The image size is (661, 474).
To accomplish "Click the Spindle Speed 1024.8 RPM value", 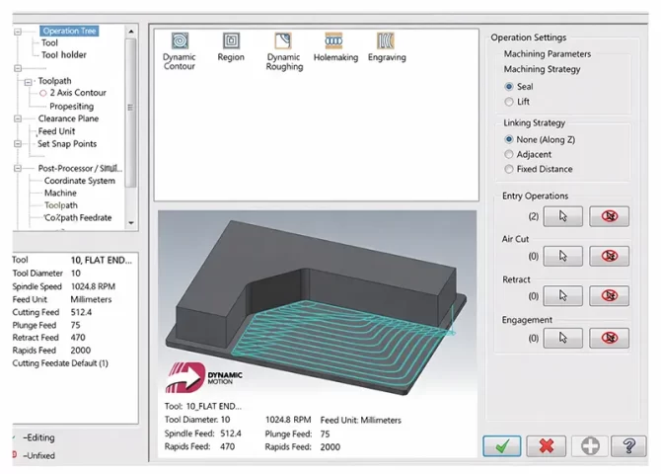I will click(x=93, y=286).
